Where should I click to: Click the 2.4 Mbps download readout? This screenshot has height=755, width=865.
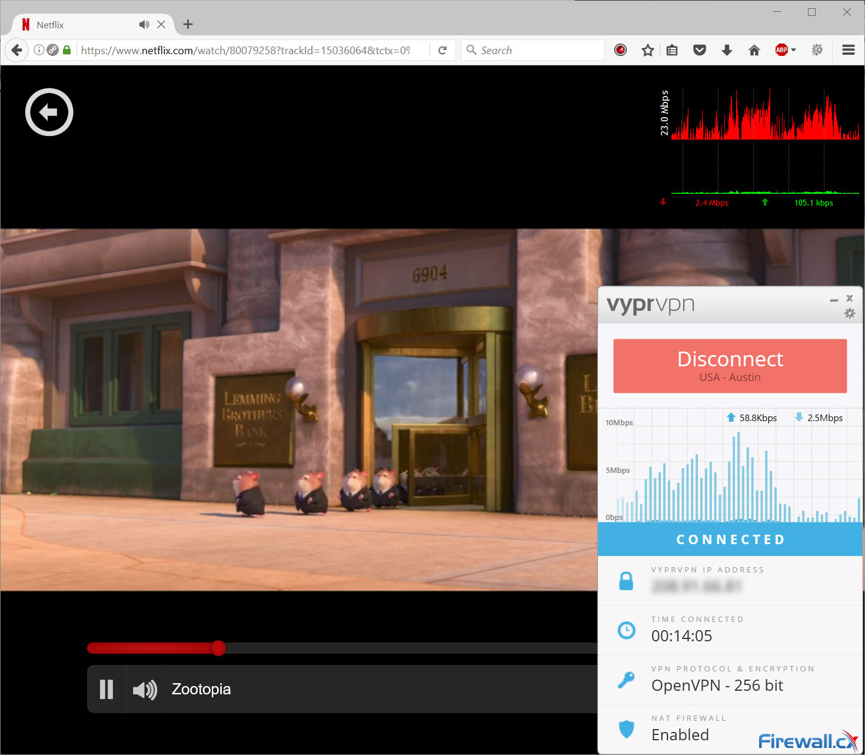pyautogui.click(x=712, y=203)
